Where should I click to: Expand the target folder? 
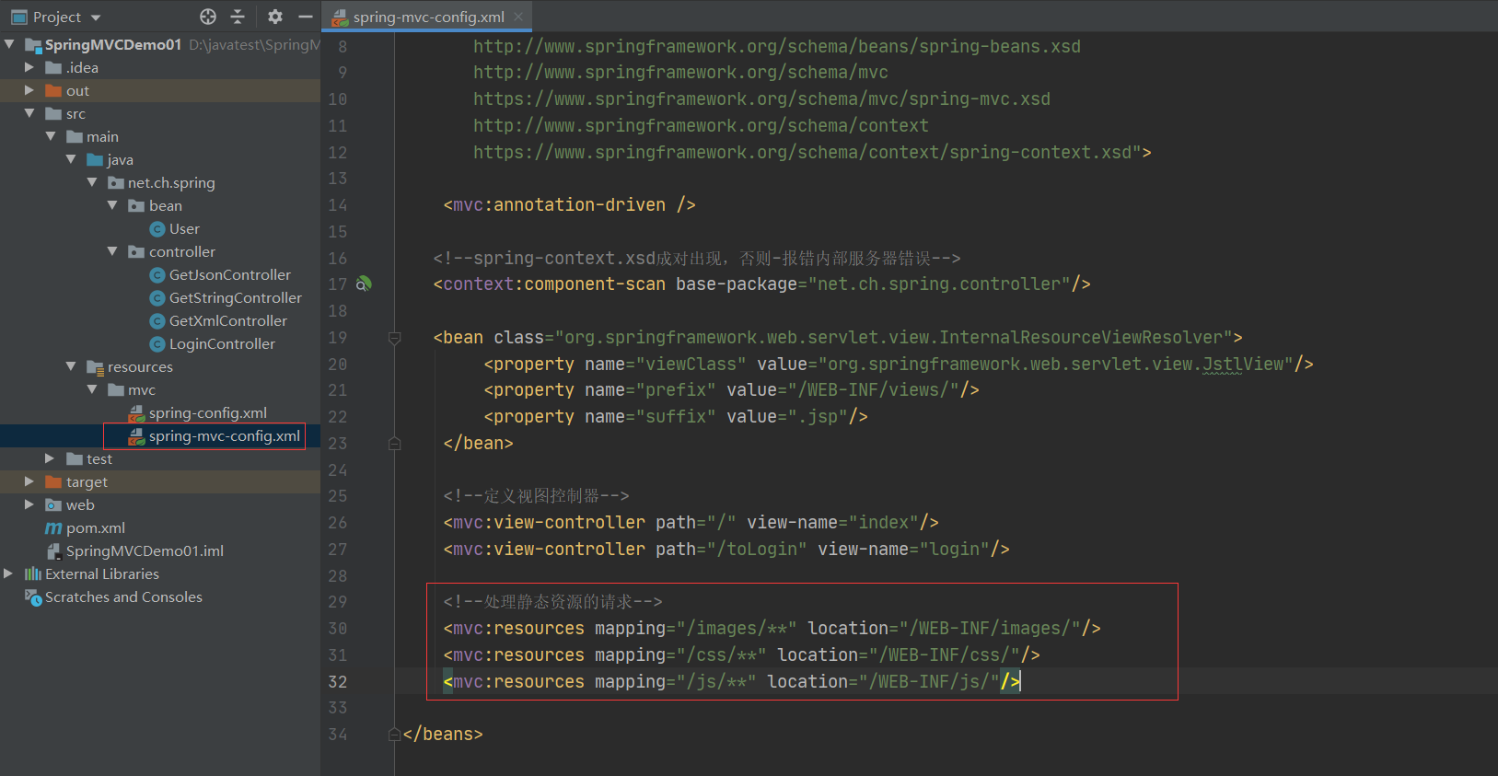tap(29, 481)
